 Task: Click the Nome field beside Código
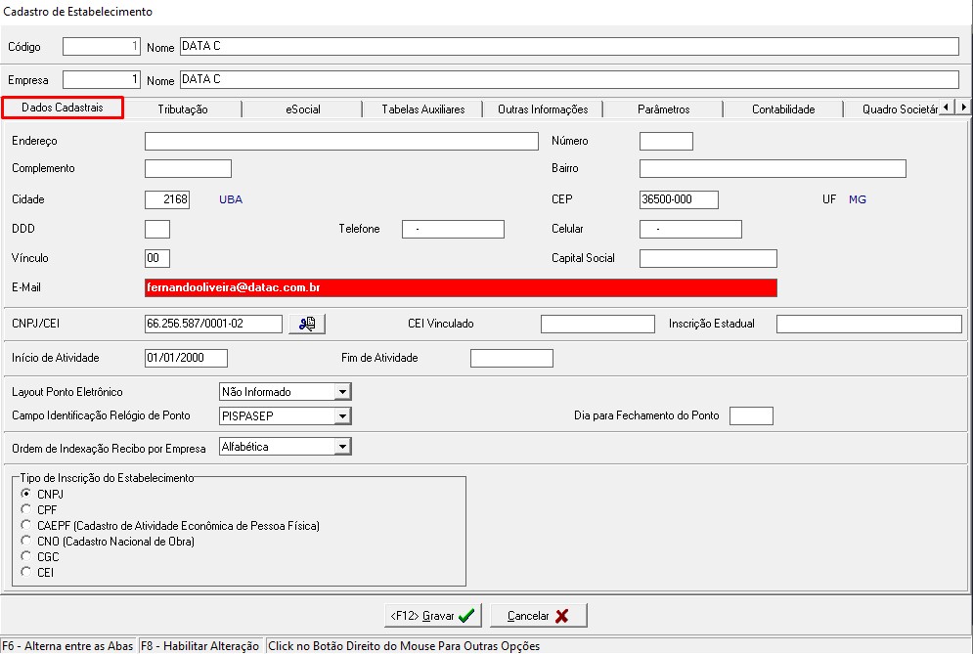tap(570, 47)
